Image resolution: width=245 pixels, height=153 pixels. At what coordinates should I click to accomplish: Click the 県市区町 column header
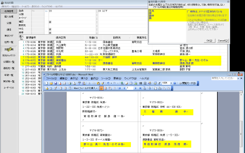coord(61,38)
